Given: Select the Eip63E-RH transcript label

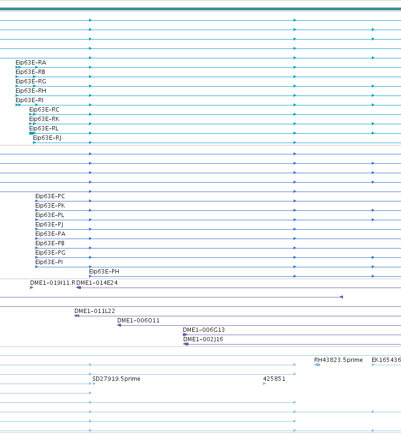Looking at the screenshot, I should 31,91.
